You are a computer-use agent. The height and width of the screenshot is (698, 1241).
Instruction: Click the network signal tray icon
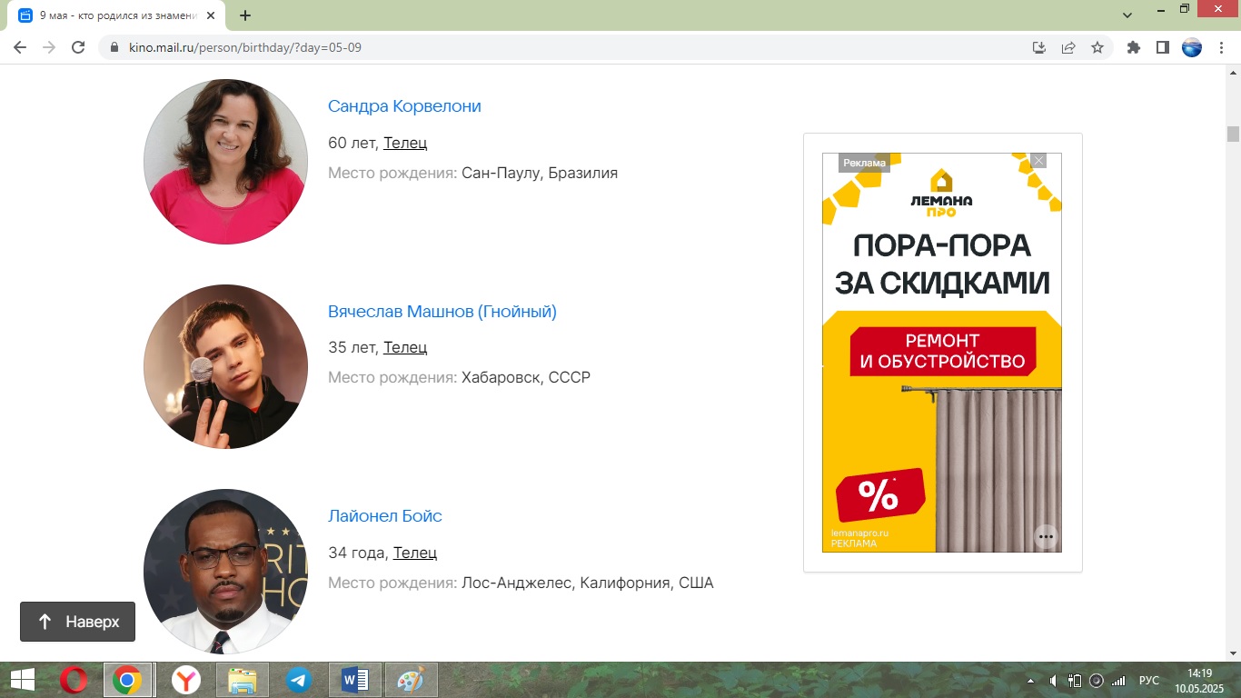(x=1119, y=681)
